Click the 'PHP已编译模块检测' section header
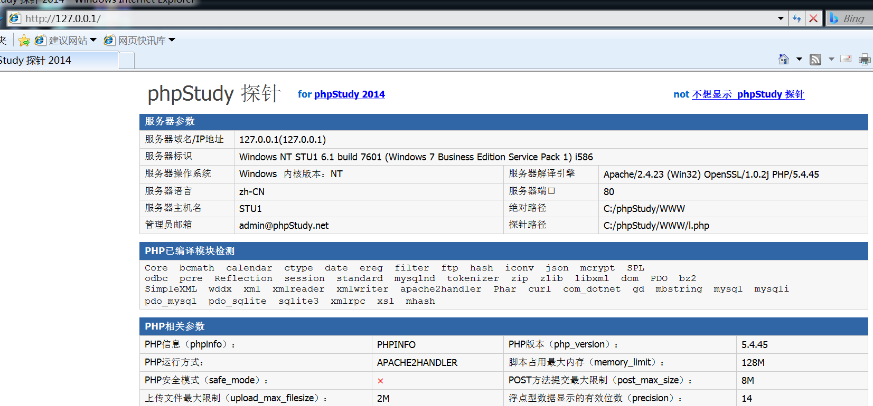 click(x=503, y=251)
